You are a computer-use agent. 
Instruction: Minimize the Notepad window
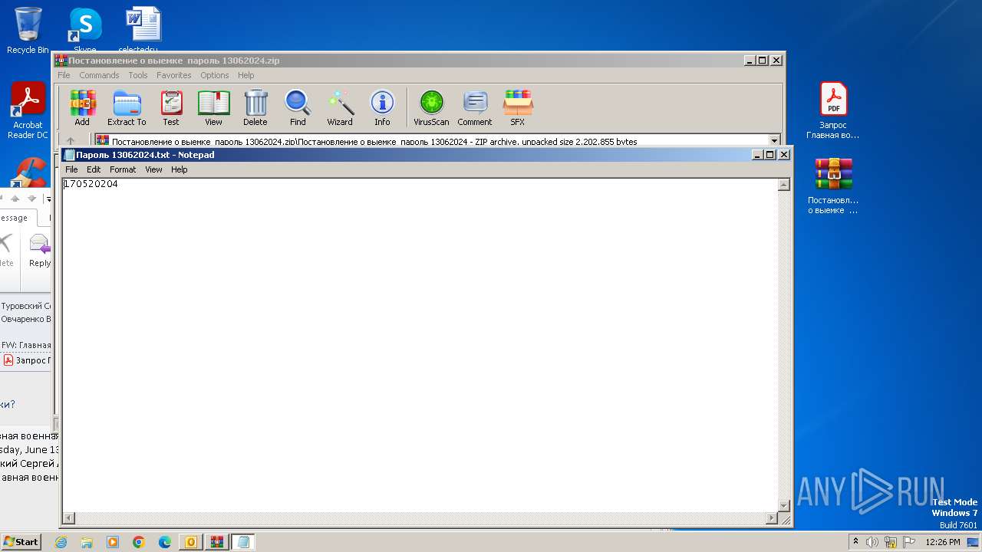(757, 154)
